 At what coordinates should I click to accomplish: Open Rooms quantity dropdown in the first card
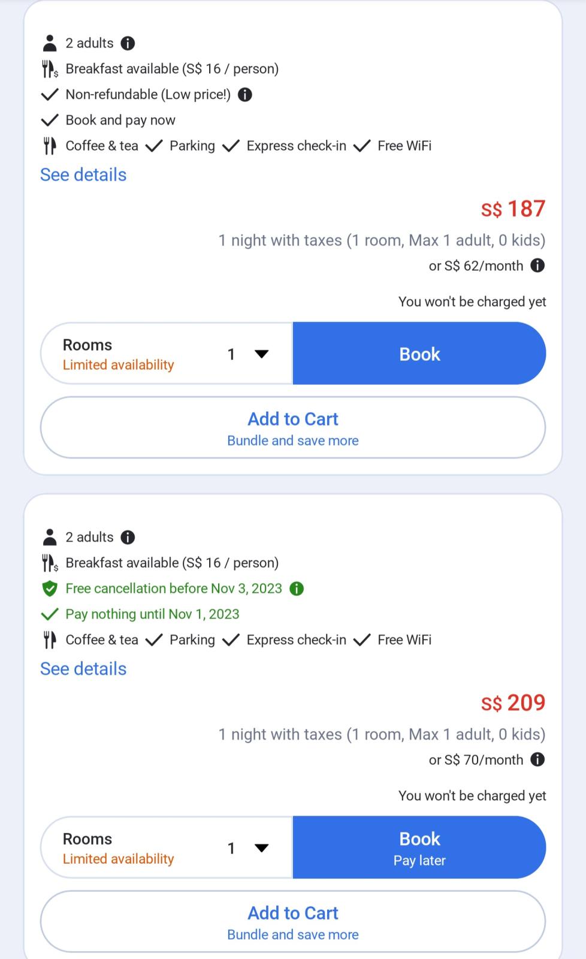(167, 354)
